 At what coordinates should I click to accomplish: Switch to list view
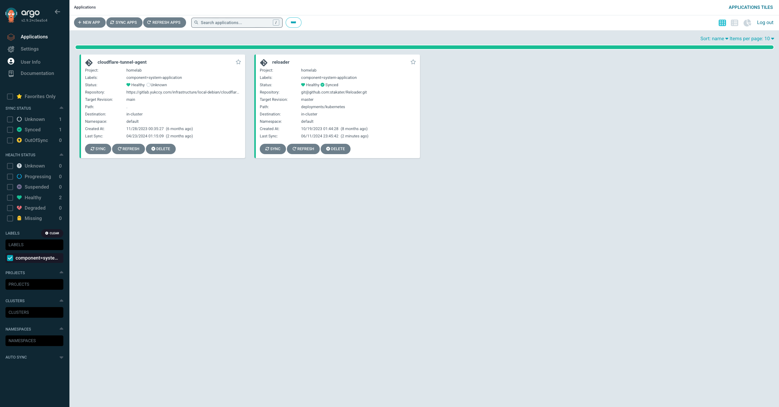tap(734, 23)
